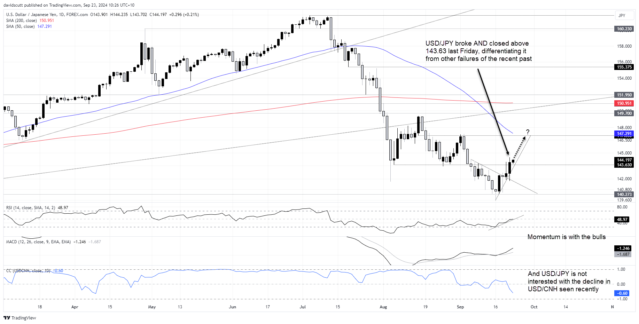Click the 145.000 price scale value

coord(624,153)
